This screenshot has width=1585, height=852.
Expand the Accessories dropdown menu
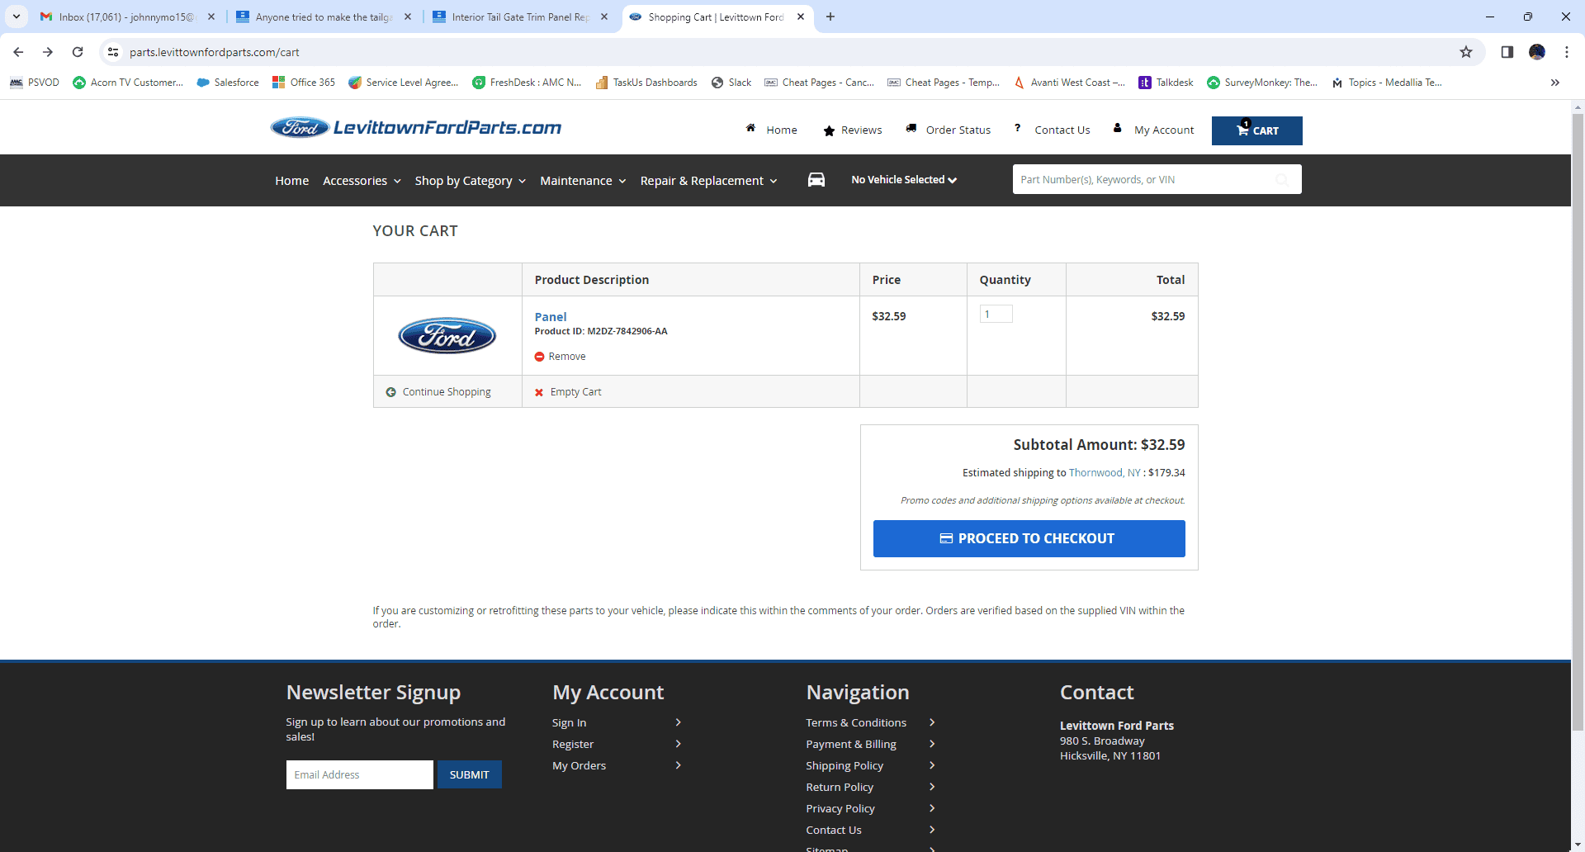(362, 181)
